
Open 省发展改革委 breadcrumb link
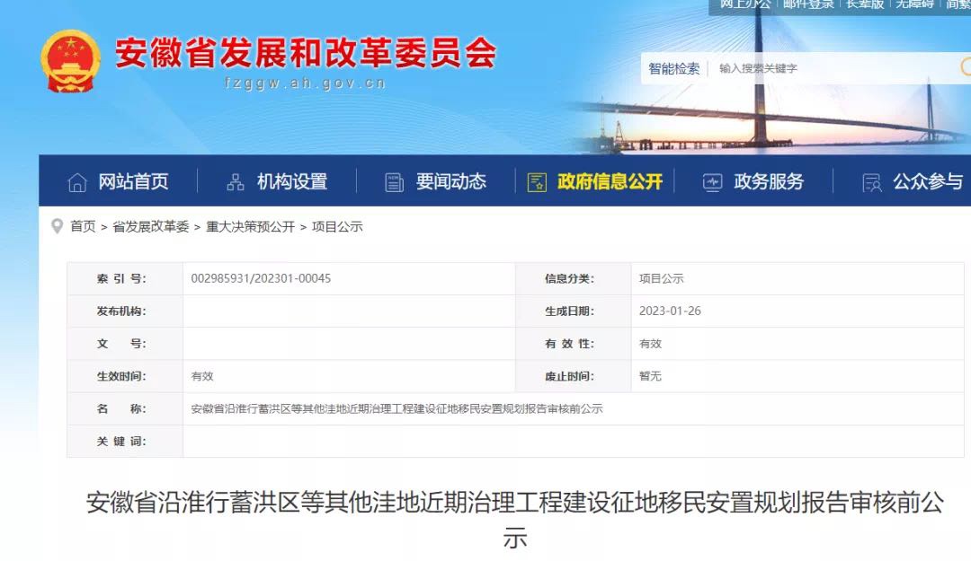pos(150,227)
